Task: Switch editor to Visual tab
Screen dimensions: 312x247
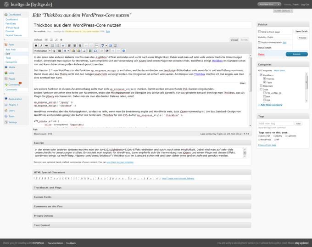Action: coord(234,40)
